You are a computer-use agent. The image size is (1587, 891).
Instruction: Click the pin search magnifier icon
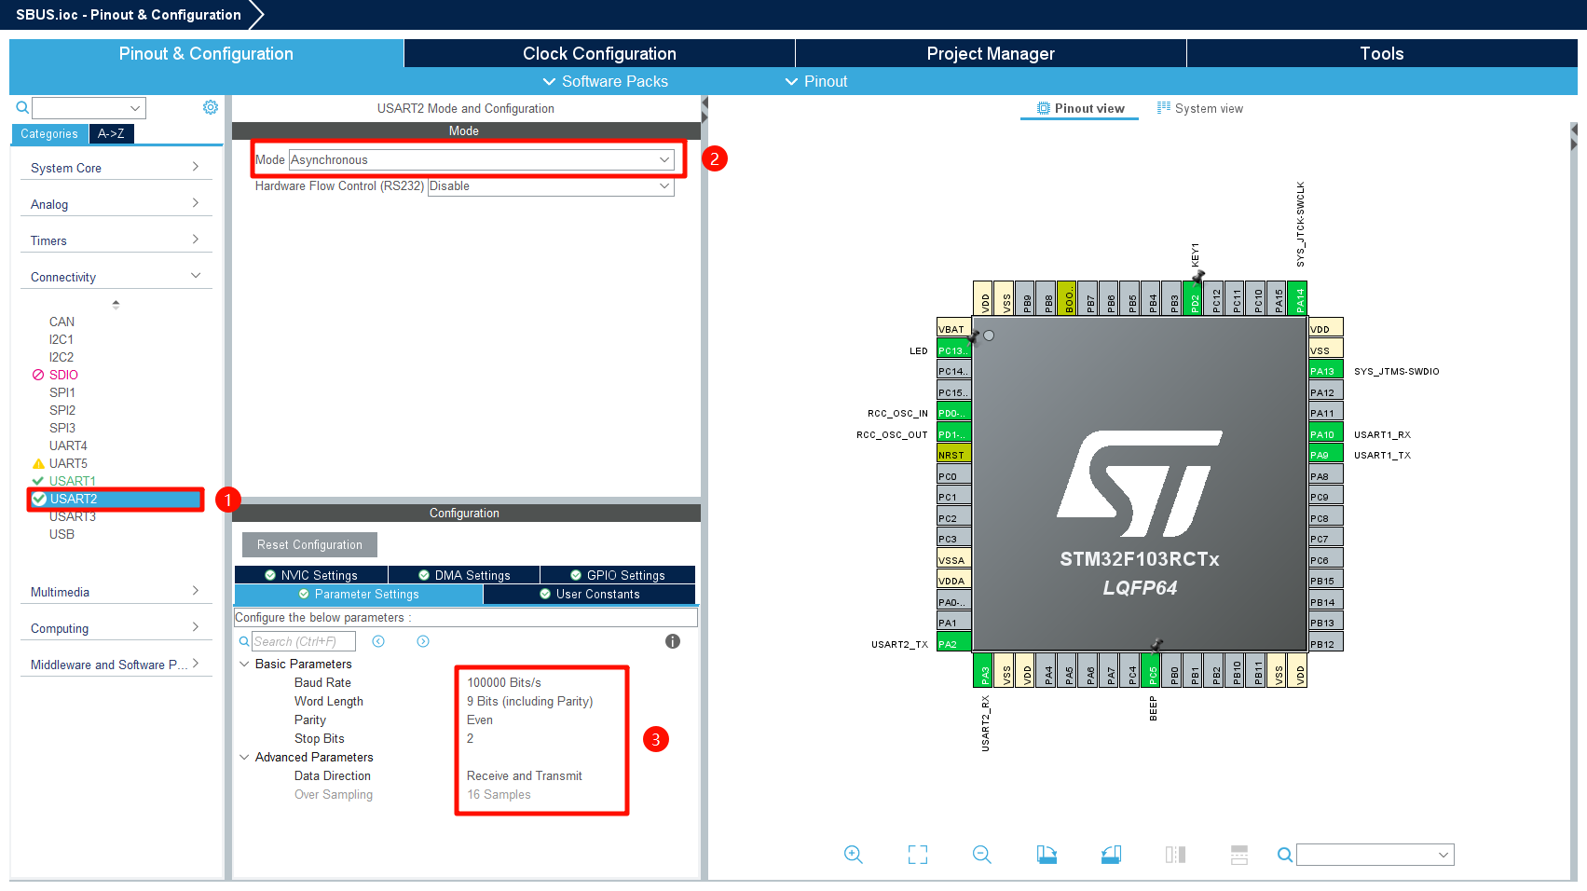1284,855
